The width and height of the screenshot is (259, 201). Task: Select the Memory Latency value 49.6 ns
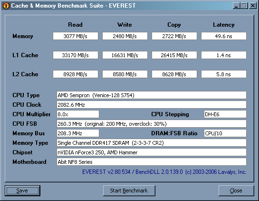coord(224,36)
